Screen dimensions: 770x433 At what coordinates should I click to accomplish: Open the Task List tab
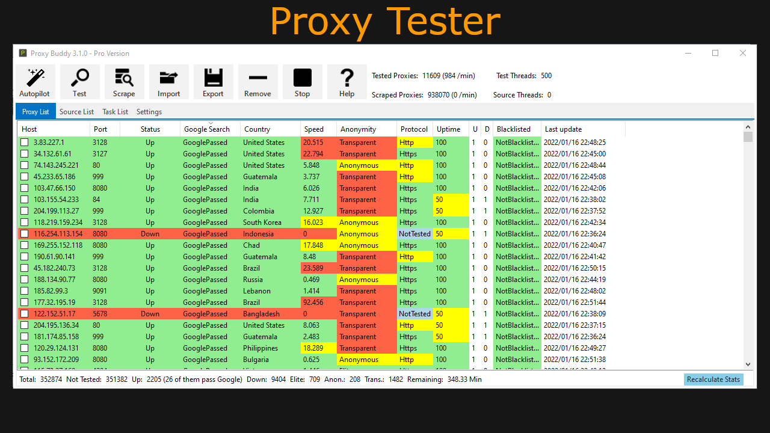tap(115, 111)
